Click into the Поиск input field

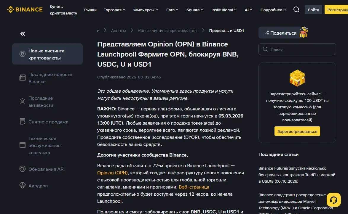297,49
